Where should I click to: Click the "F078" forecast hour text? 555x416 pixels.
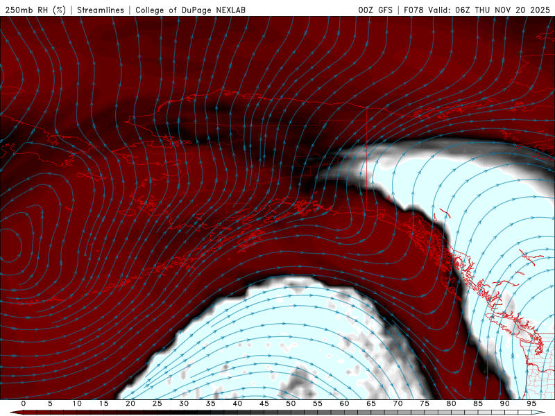413,10
